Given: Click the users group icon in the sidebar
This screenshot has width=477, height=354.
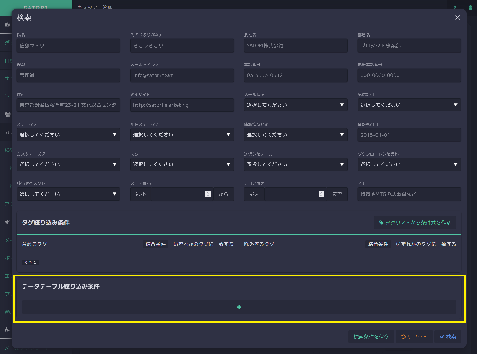Looking at the screenshot, I should pos(8,114).
